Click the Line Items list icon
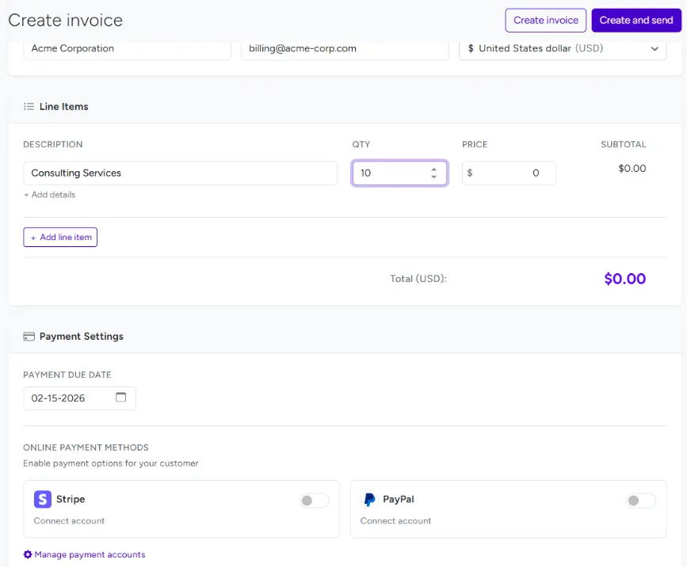 [29, 106]
